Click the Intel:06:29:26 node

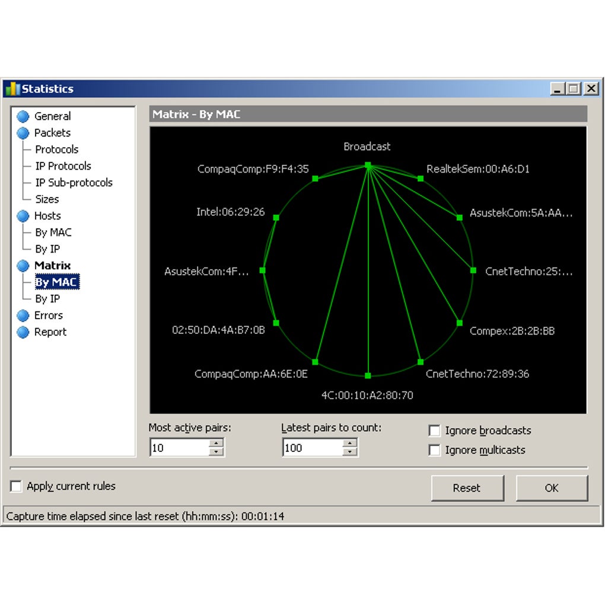(x=276, y=218)
